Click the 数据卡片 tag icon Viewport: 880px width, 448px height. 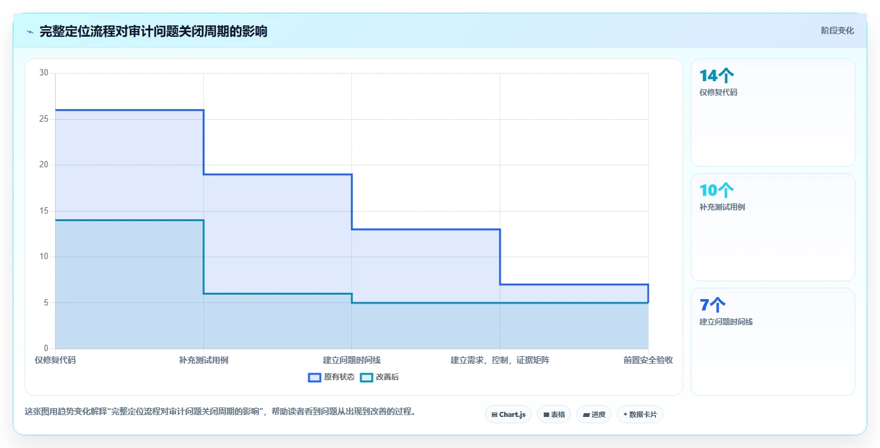(x=625, y=414)
